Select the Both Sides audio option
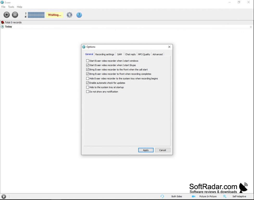Screen dimensions: 254x200 point(176,196)
